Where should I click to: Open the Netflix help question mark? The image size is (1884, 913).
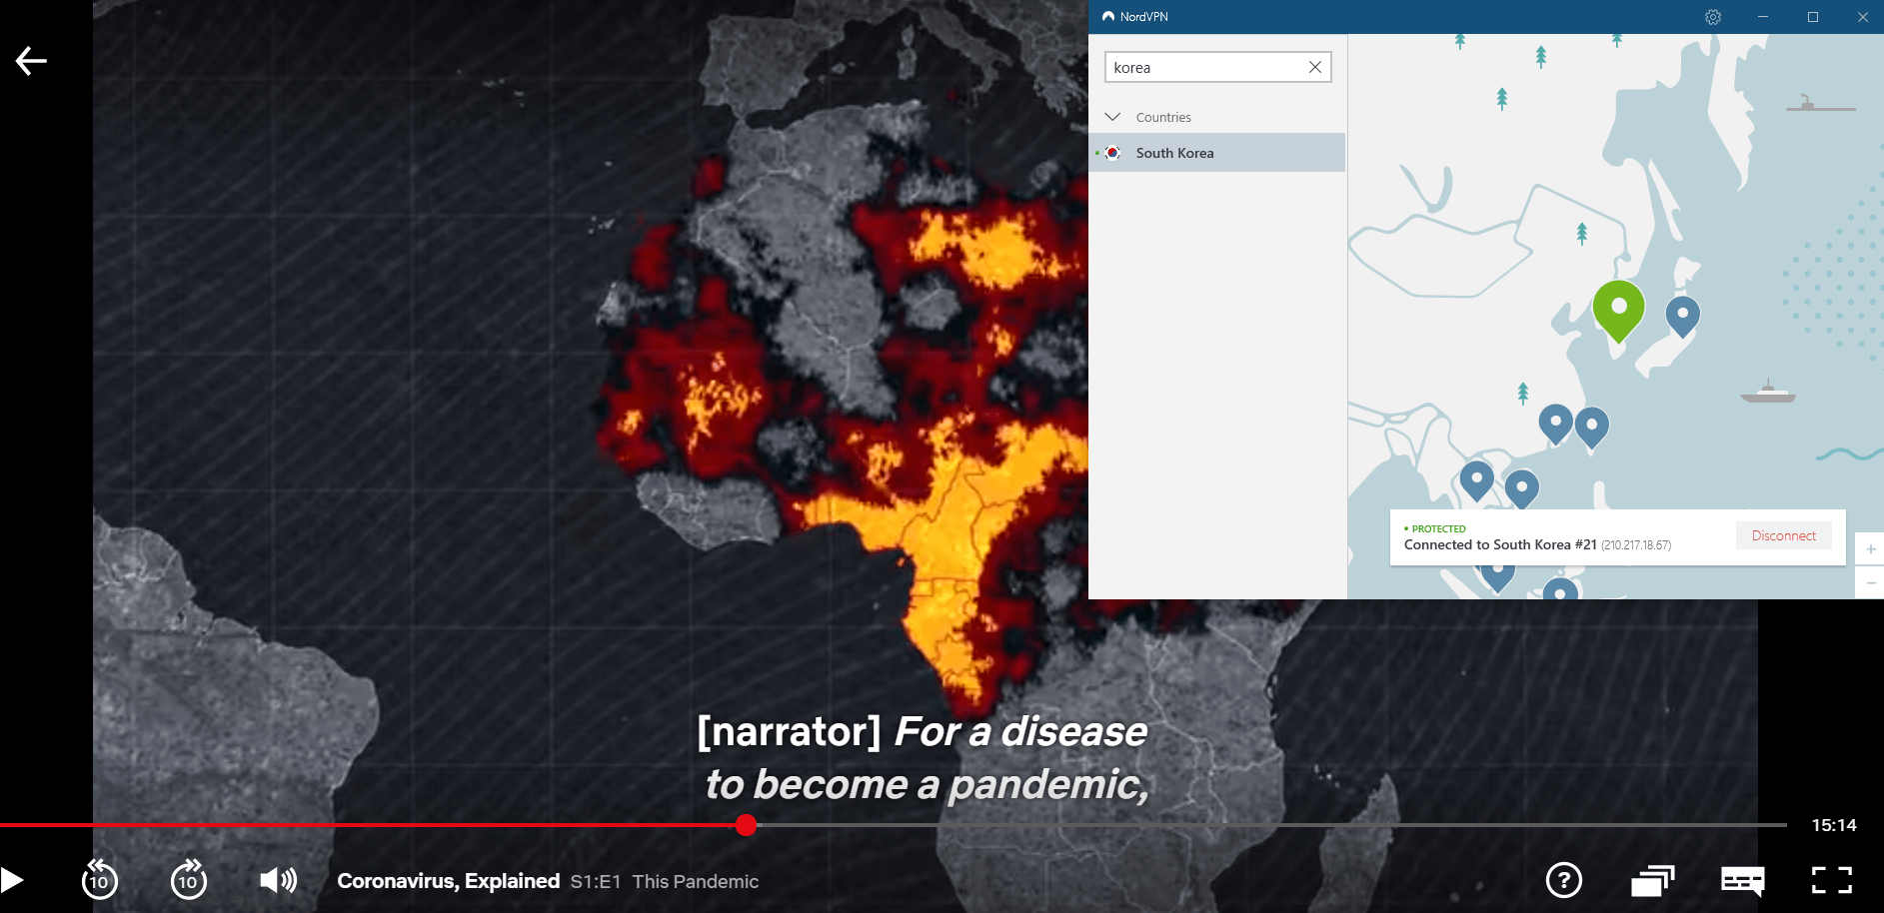pos(1564,880)
